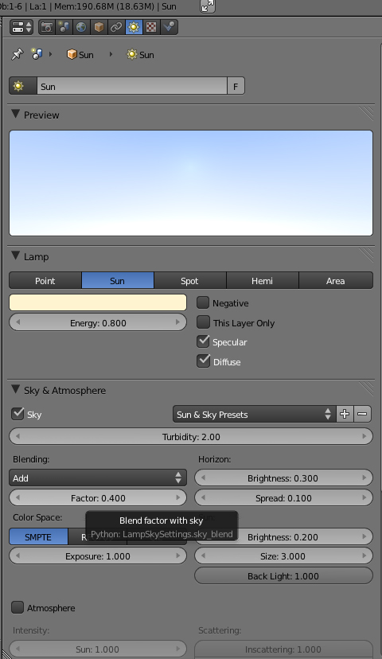Increase Sun Size with its right arrow
Image resolution: width=382 pixels, height=659 pixels.
coord(364,556)
